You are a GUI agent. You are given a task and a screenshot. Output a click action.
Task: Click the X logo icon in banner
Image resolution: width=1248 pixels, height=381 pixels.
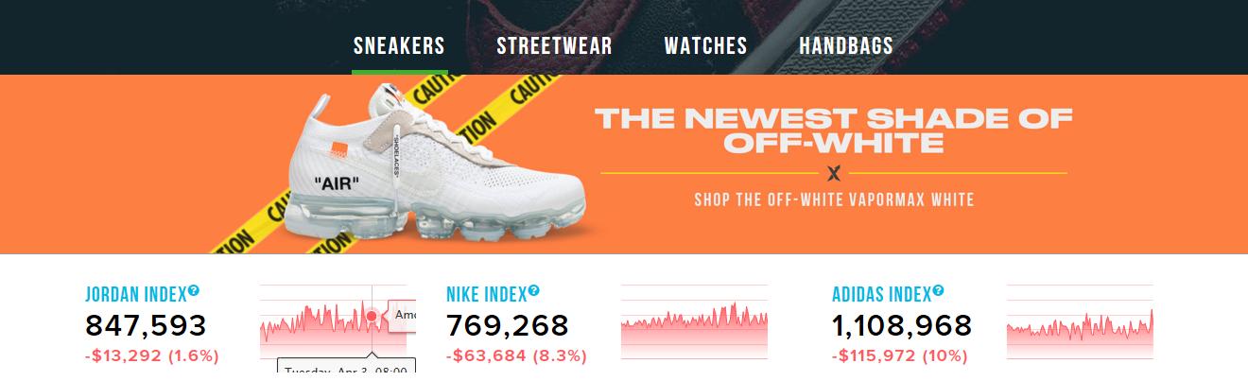point(833,173)
